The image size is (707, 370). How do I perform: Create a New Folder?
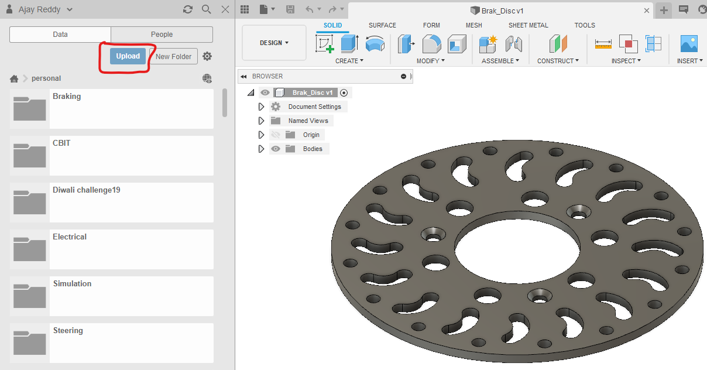click(173, 56)
